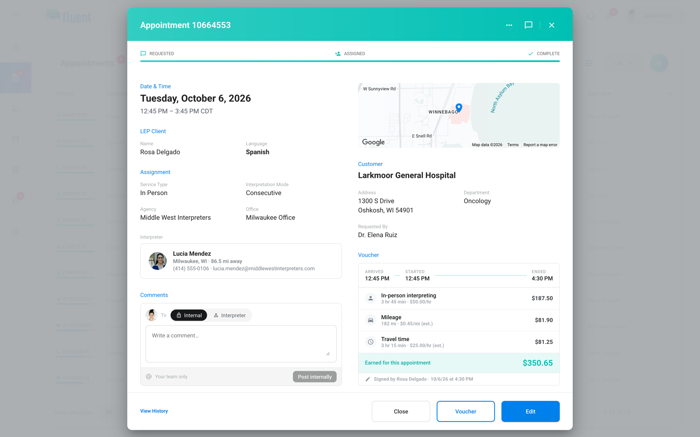Open the more options ellipsis menu
Image resolution: width=700 pixels, height=437 pixels.
tap(509, 25)
